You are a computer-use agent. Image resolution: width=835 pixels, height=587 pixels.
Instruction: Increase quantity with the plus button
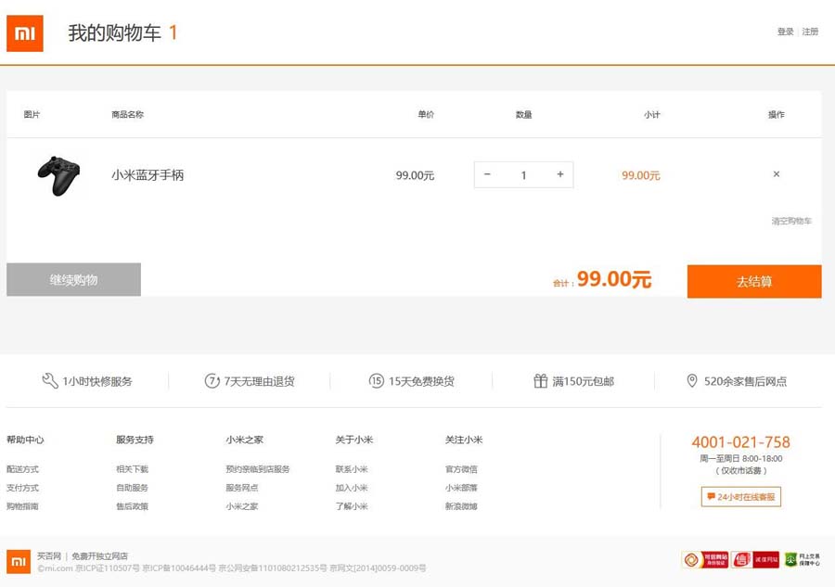click(x=560, y=174)
